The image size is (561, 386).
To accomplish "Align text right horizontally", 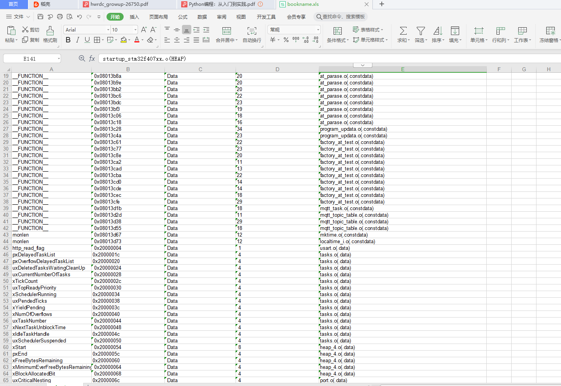I will coord(187,40).
